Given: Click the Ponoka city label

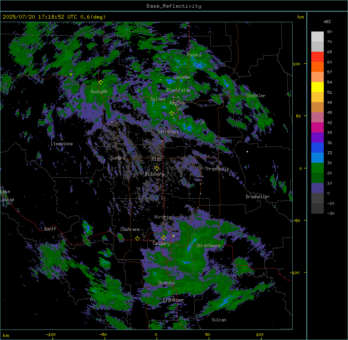Looking at the screenshot, I should 194,55.
